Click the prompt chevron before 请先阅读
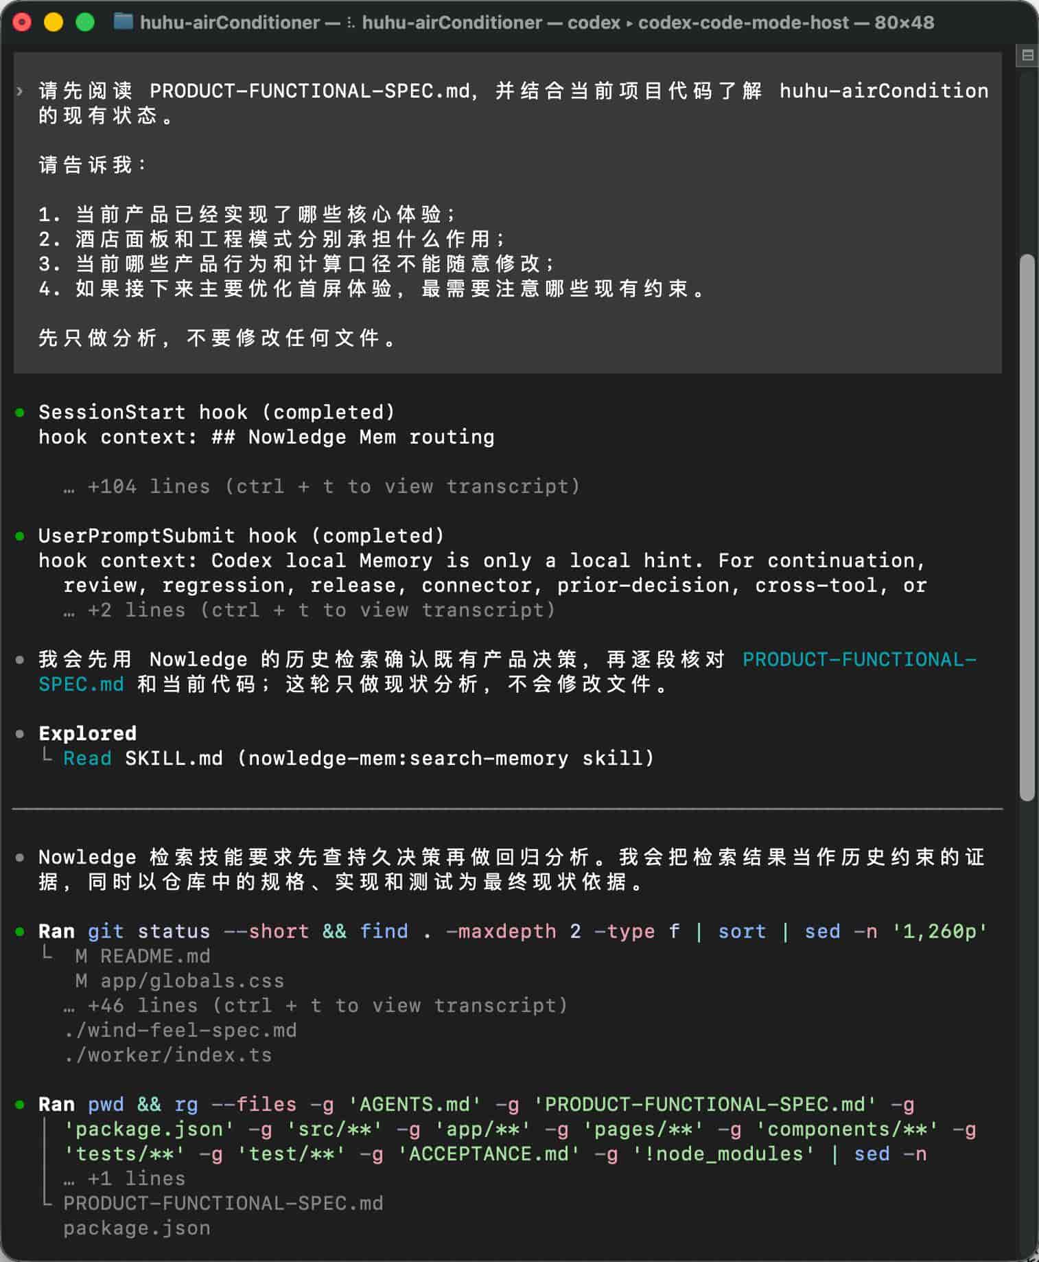 coord(20,91)
